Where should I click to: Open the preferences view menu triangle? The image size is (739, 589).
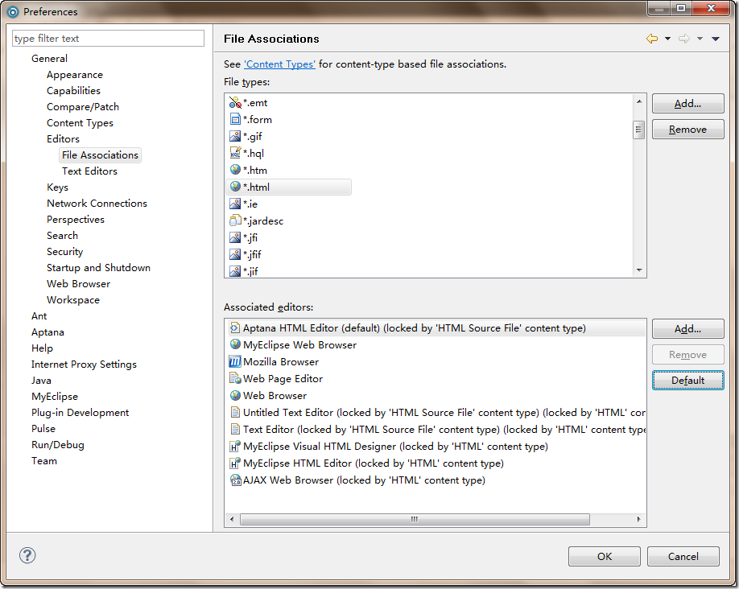[716, 39]
